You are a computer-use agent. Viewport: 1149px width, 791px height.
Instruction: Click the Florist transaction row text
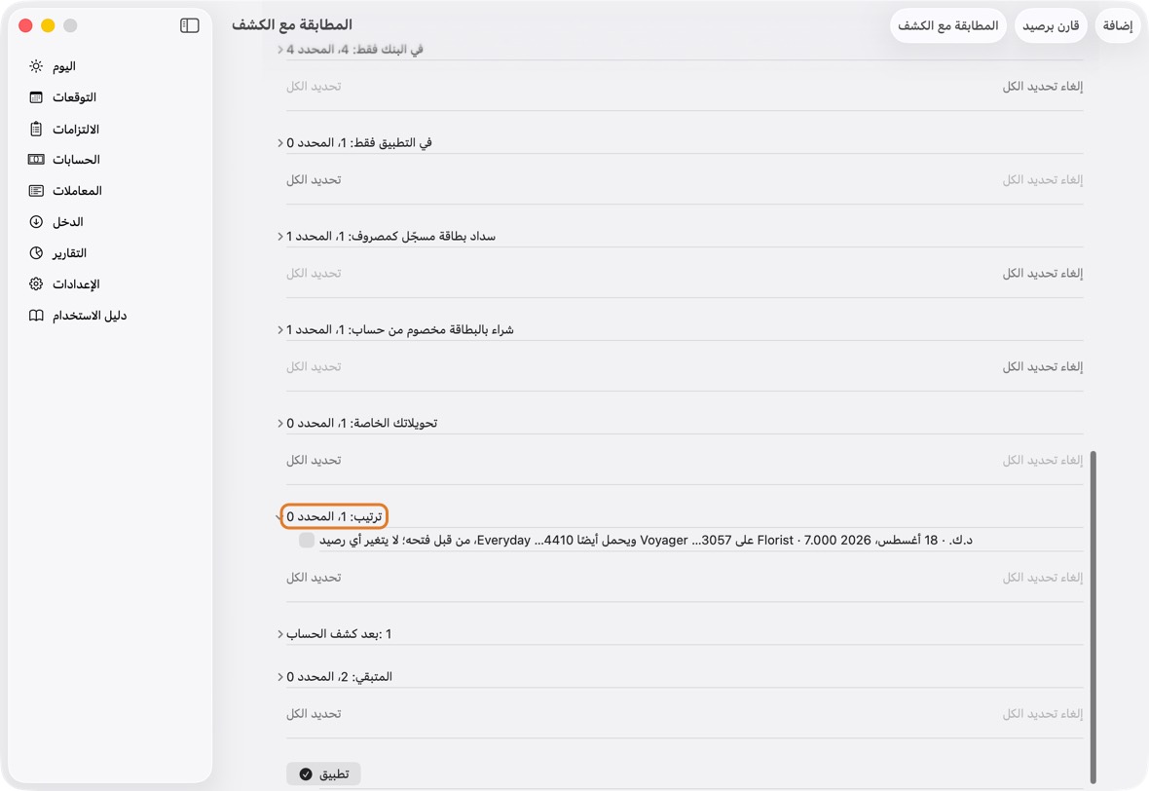646,541
